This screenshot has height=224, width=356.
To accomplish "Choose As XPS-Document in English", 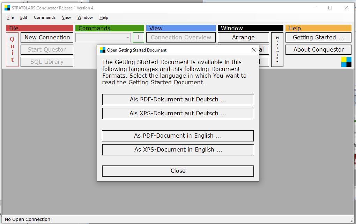I will (178, 150).
